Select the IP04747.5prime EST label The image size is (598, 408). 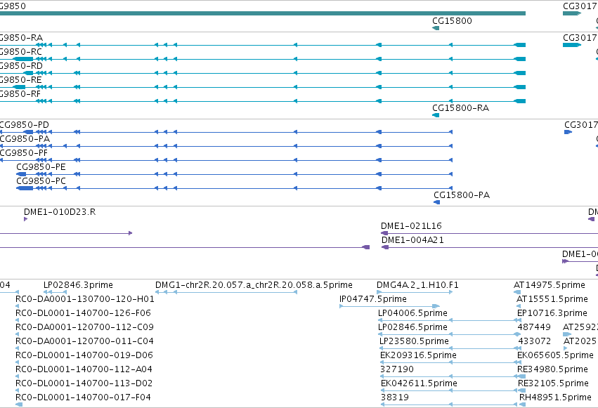tap(373, 299)
